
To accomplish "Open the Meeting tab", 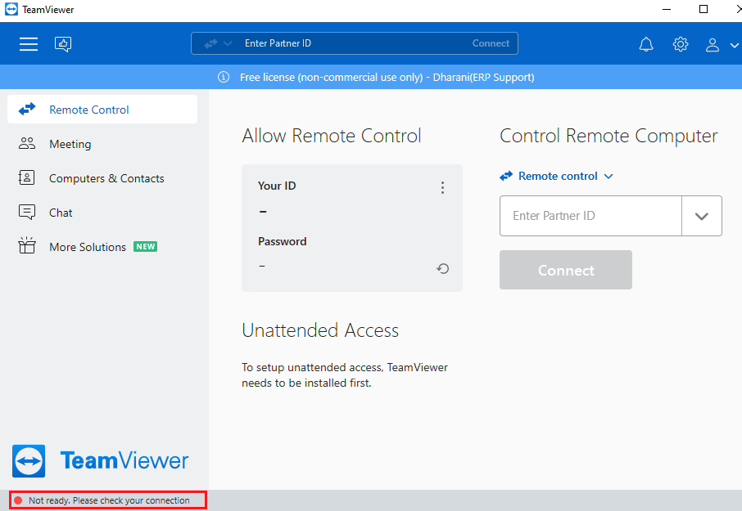I will coord(102,144).
